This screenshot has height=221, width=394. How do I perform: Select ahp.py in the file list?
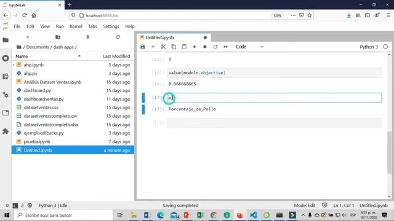point(73,74)
